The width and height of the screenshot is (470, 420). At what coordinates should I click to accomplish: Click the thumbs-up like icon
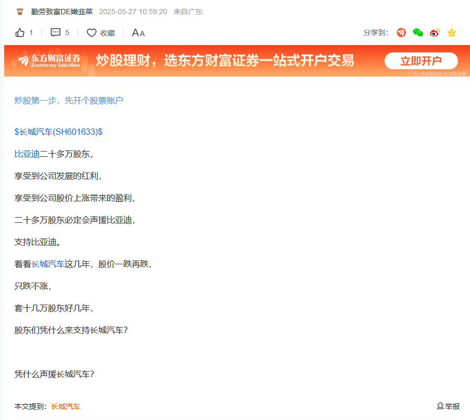pyautogui.click(x=20, y=33)
